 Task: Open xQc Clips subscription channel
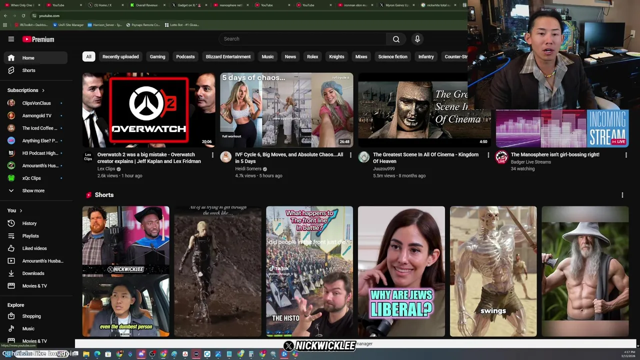[x=35, y=178]
